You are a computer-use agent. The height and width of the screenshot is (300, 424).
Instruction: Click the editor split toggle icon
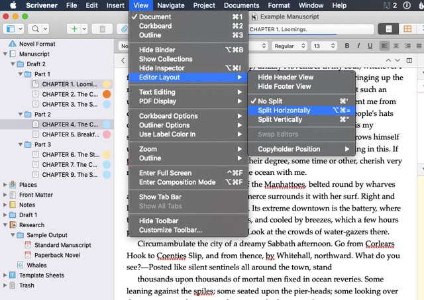click(x=409, y=60)
